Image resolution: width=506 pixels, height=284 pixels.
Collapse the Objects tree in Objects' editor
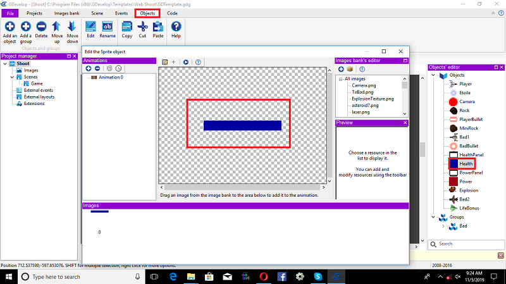tap(433, 75)
